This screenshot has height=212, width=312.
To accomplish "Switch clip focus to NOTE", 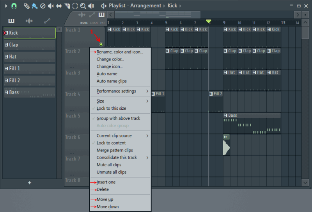I will [84, 23].
